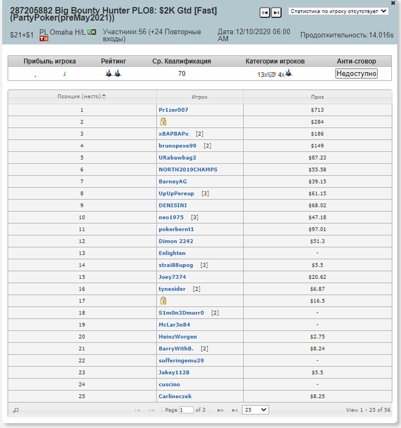Viewport: 401px width, 428px height.
Task: Open Carlineczek player link
Action: 175,396
